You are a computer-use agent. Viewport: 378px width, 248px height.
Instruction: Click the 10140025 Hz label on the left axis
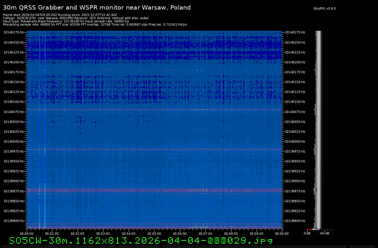pos(14,132)
